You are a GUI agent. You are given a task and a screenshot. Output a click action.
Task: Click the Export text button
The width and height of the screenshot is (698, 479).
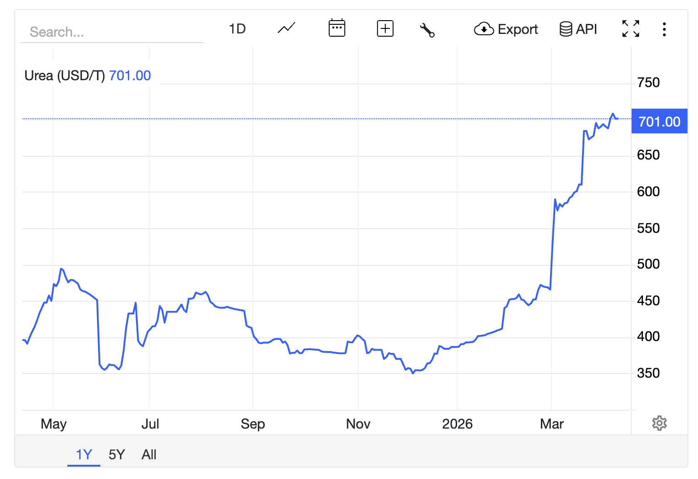pyautogui.click(x=518, y=29)
